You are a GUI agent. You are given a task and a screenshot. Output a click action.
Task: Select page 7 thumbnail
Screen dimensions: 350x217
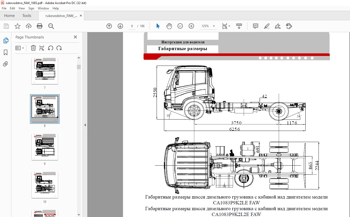click(45, 71)
